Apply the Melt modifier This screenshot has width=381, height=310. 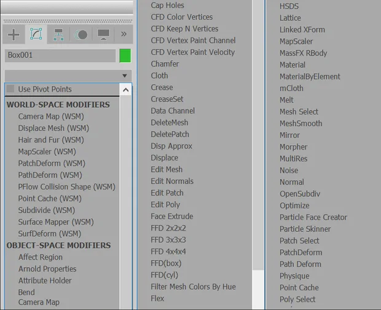[x=286, y=100]
